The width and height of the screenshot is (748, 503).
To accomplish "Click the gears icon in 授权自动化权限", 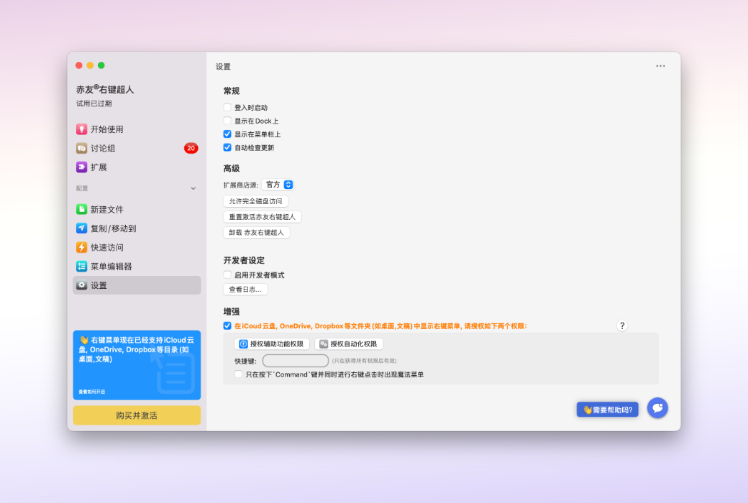I will [x=324, y=343].
